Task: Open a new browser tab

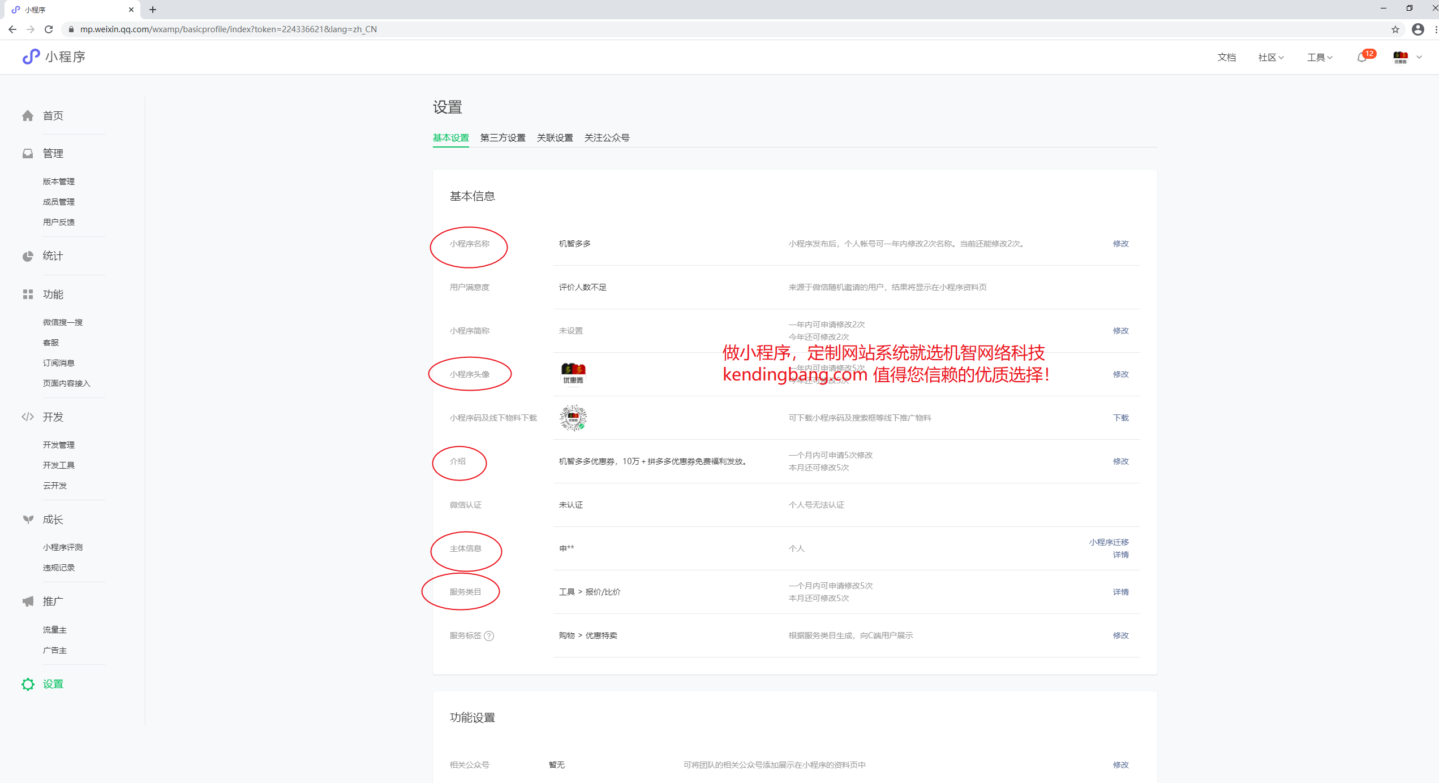Action: [x=153, y=10]
